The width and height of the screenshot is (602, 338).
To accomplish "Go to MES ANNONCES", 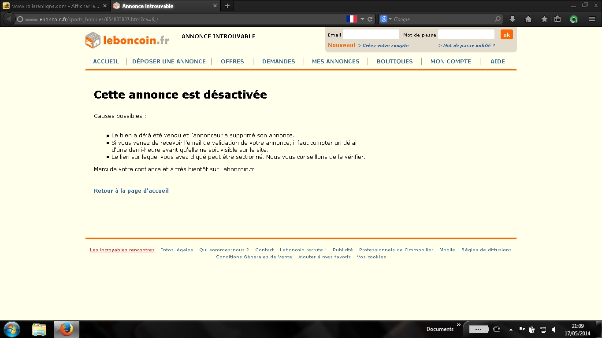I will (x=336, y=62).
